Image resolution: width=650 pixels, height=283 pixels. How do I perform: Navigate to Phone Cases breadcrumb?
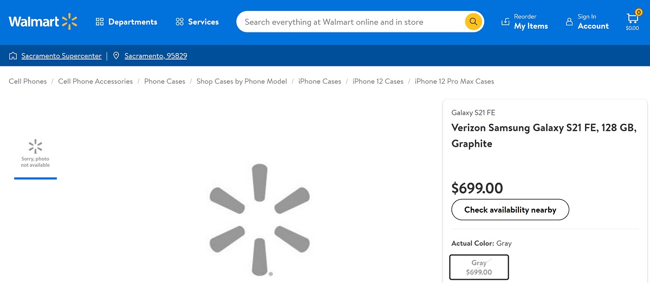[165, 81]
